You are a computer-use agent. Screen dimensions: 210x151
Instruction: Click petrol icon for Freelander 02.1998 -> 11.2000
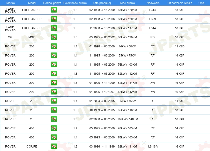(x=54, y=10)
